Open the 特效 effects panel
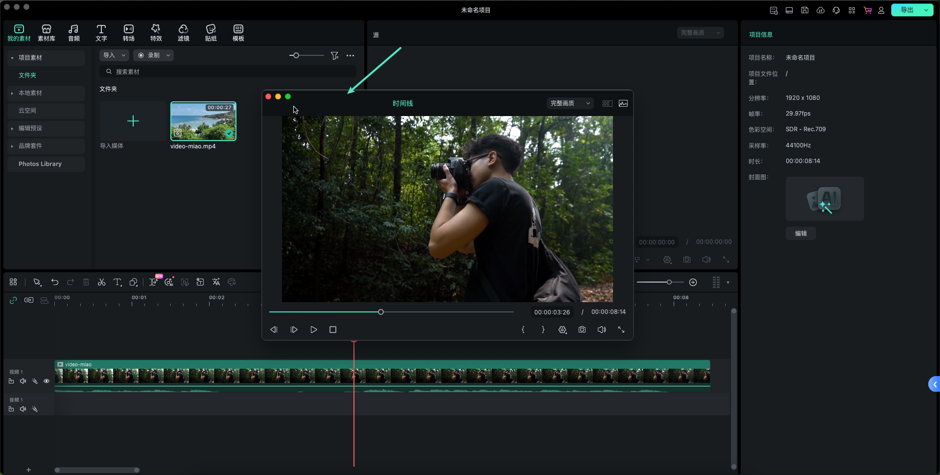The height and width of the screenshot is (475, 940). pos(156,33)
